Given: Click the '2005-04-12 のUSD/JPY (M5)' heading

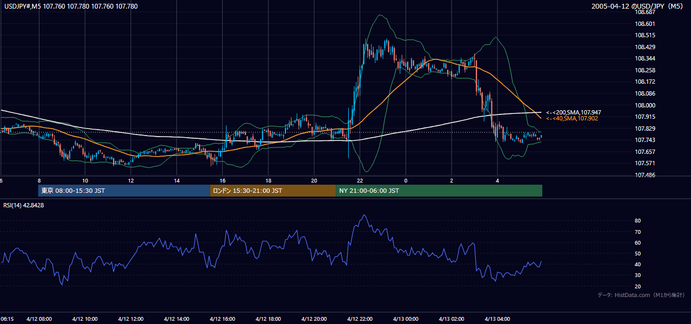Looking at the screenshot, I should coord(639,6).
